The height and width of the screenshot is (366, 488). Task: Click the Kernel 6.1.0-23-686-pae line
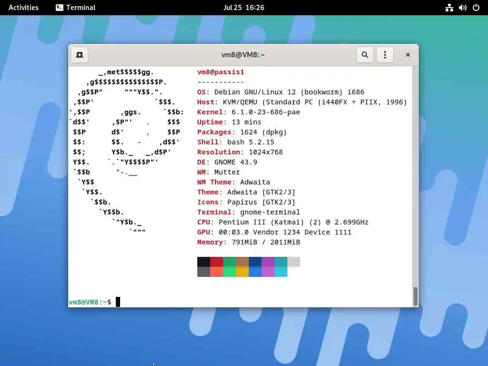point(248,112)
